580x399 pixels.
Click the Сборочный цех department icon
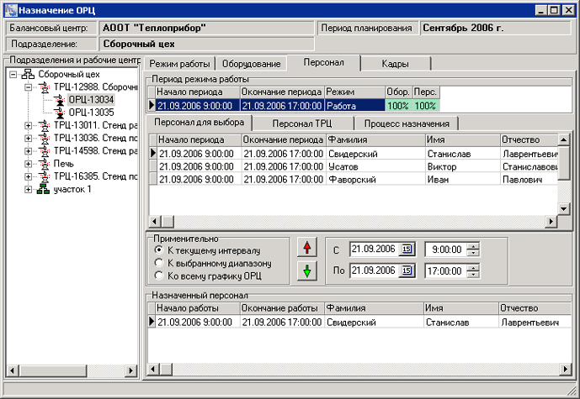28,74
